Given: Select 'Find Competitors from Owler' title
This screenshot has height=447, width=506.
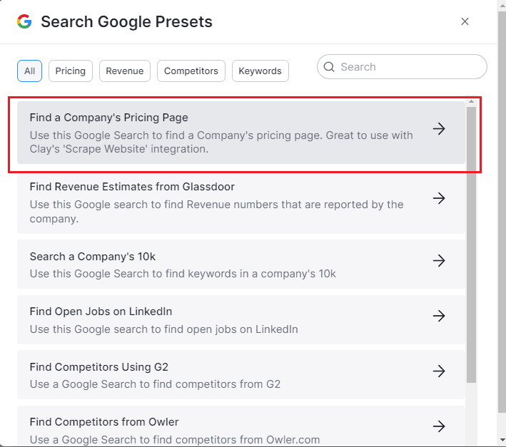Looking at the screenshot, I should click(x=104, y=422).
